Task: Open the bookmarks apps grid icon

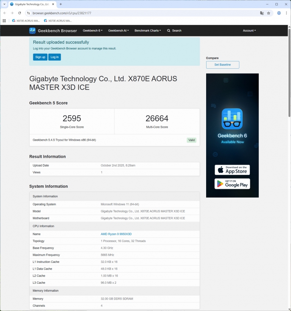Action: 5,21
